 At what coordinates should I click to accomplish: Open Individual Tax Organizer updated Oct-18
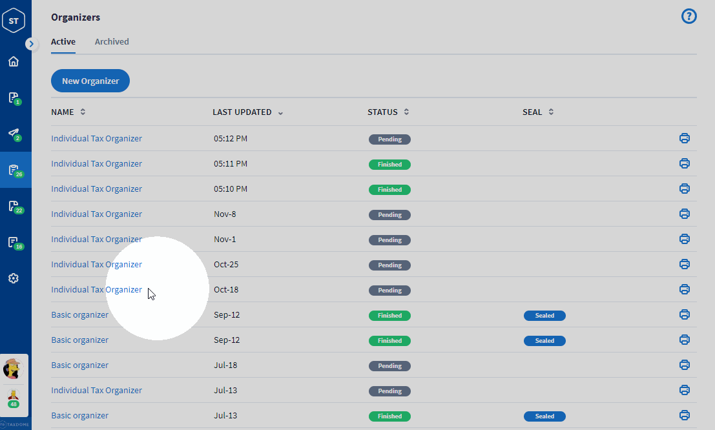[96, 289]
